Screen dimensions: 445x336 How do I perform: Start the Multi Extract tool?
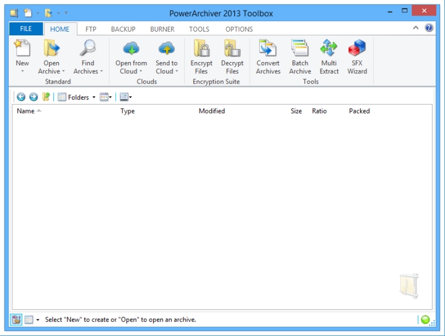(x=329, y=50)
